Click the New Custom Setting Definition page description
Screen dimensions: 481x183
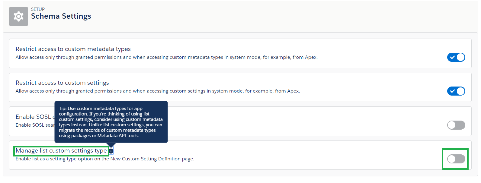coord(105,159)
